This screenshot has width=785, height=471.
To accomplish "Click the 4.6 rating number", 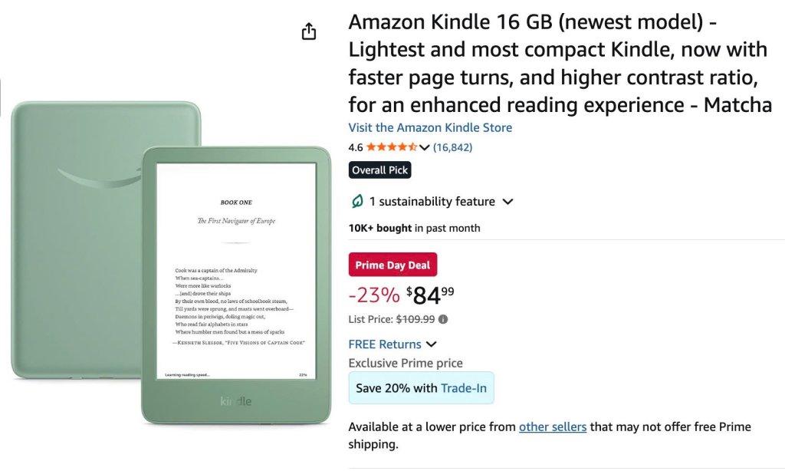I will [x=356, y=147].
